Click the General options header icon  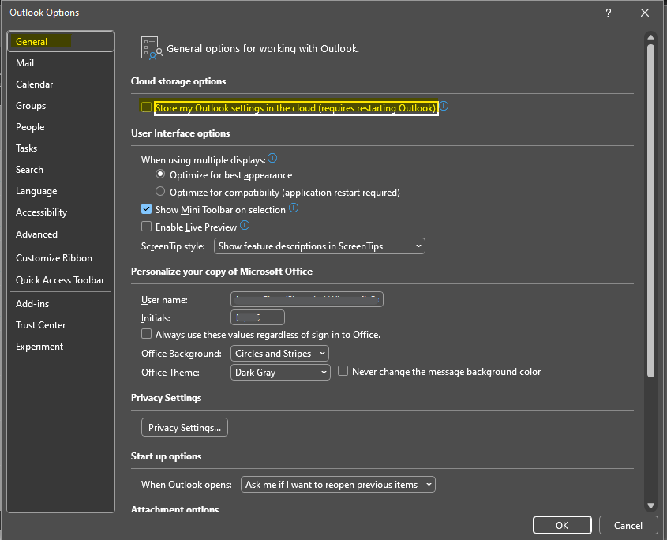click(x=152, y=48)
